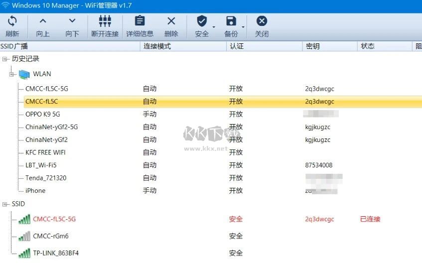422x274 pixels.
Task: Select KFC FREE WIFI entry
Action: pos(45,152)
